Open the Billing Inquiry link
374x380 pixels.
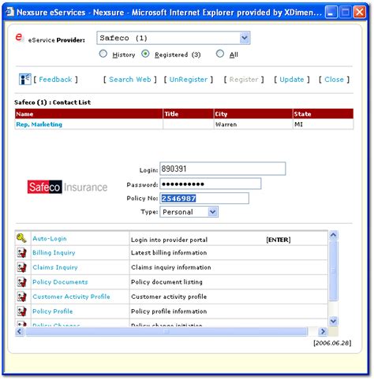point(54,252)
